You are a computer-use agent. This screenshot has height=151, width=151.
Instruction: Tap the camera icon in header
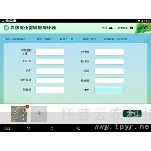[146, 28]
